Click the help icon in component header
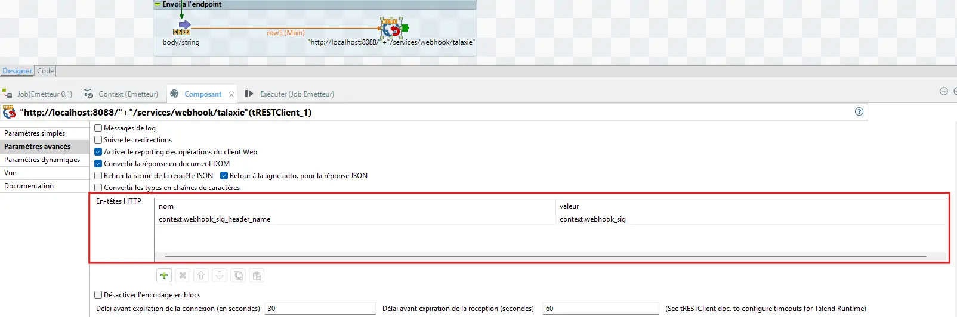 (859, 111)
